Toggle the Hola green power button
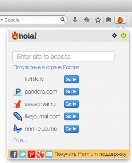 [124, 35]
